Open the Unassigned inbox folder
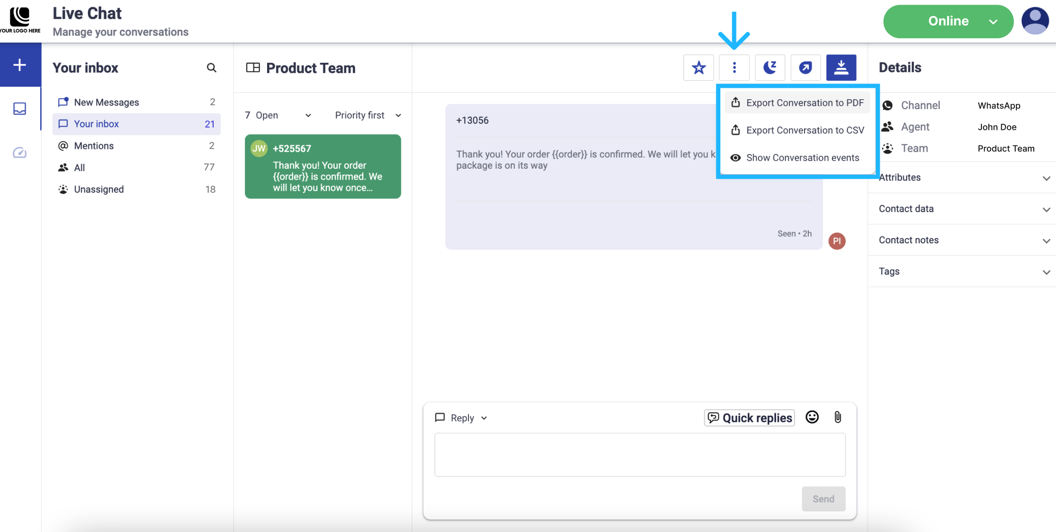This screenshot has height=532, width=1056. (99, 189)
